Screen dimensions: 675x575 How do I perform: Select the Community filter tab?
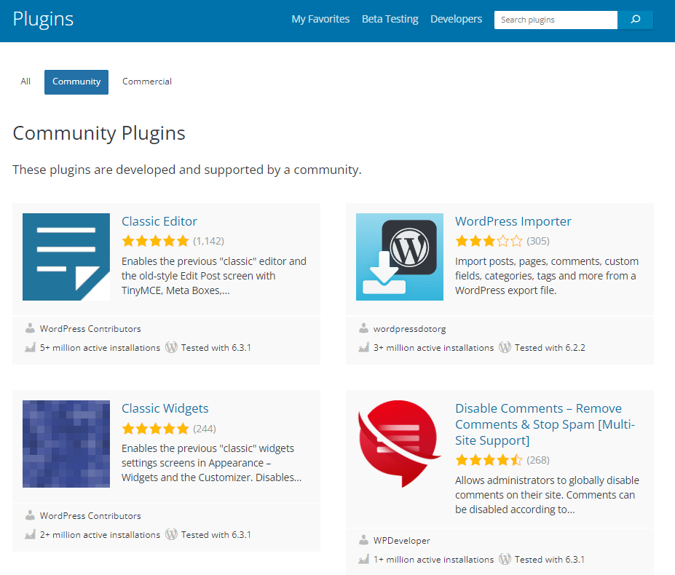point(76,82)
